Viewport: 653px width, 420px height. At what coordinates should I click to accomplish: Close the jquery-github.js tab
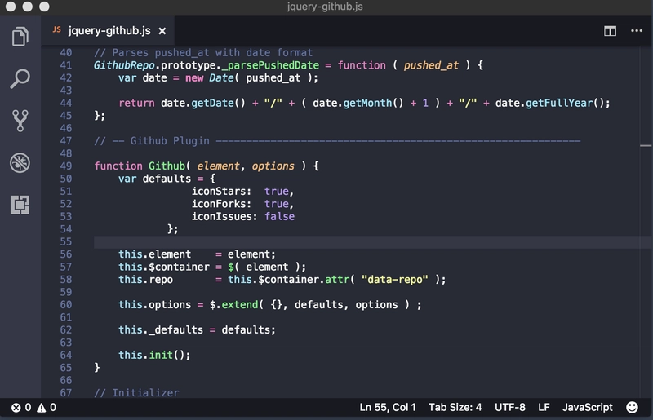pos(162,31)
